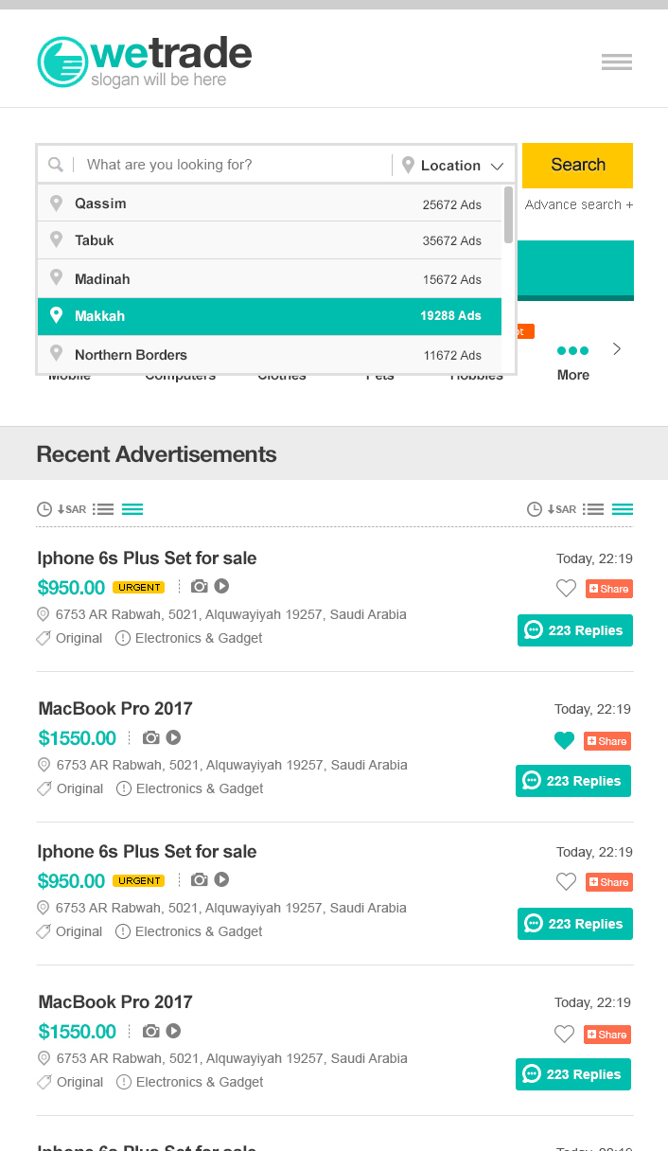Select Makkah from the location list

pyautogui.click(x=270, y=316)
